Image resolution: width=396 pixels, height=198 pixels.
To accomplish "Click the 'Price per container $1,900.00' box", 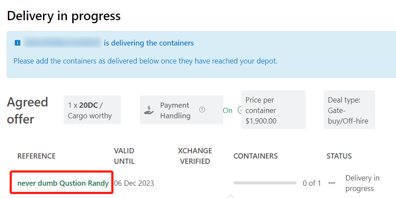I will point(273,110).
